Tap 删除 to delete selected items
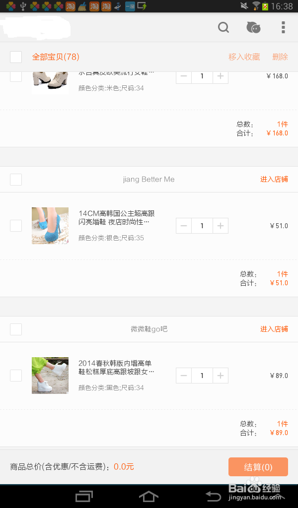Image resolution: width=298 pixels, height=508 pixels. pos(280,57)
